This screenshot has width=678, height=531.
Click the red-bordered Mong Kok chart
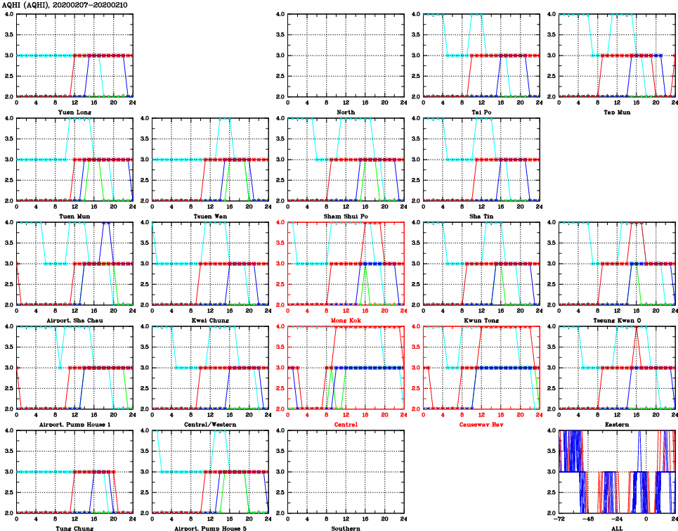coord(345,263)
